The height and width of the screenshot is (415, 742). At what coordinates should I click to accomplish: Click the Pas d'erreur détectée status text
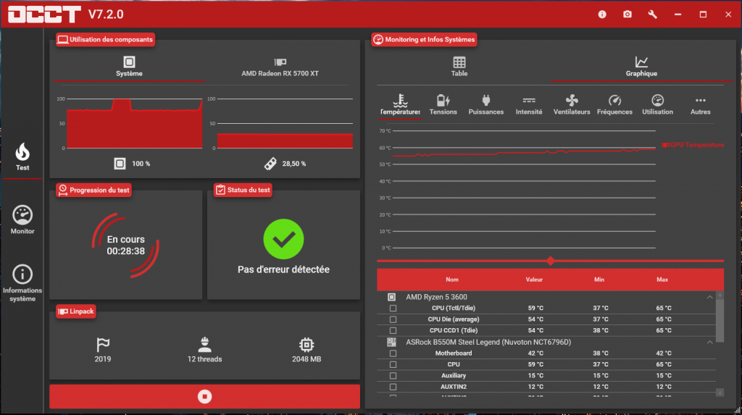(283, 269)
